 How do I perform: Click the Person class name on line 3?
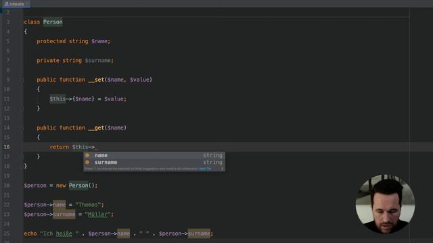(x=53, y=22)
